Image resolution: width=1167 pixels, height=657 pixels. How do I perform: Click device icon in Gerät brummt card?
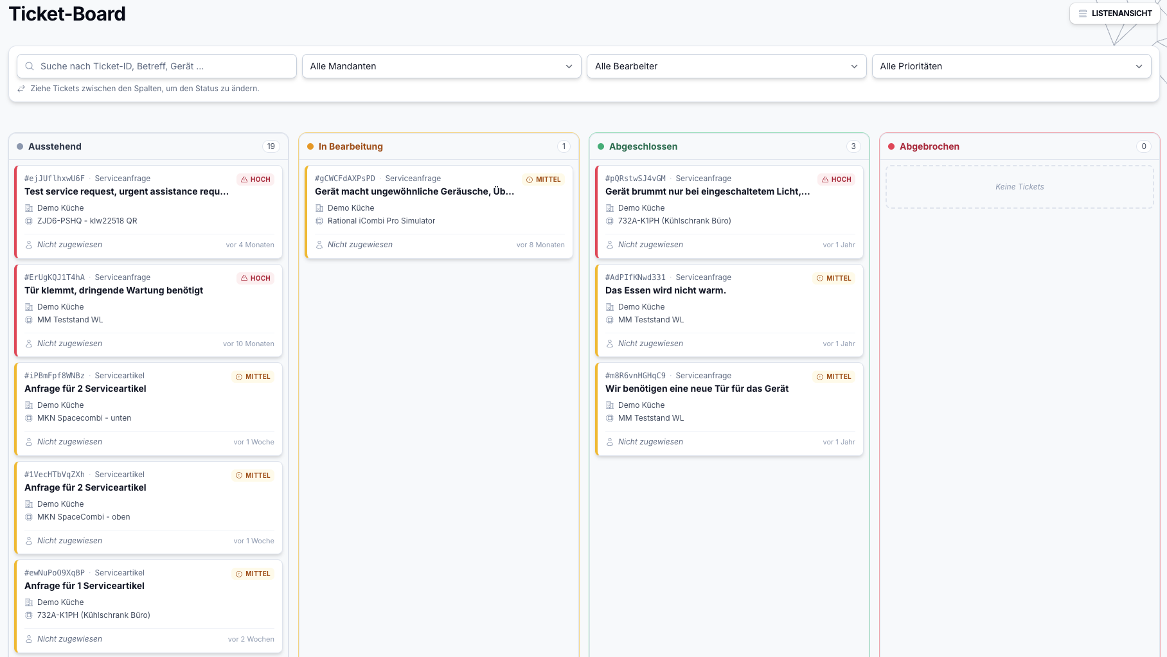click(x=610, y=221)
